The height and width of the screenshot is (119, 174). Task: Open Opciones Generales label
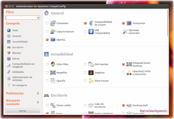tap(134, 32)
